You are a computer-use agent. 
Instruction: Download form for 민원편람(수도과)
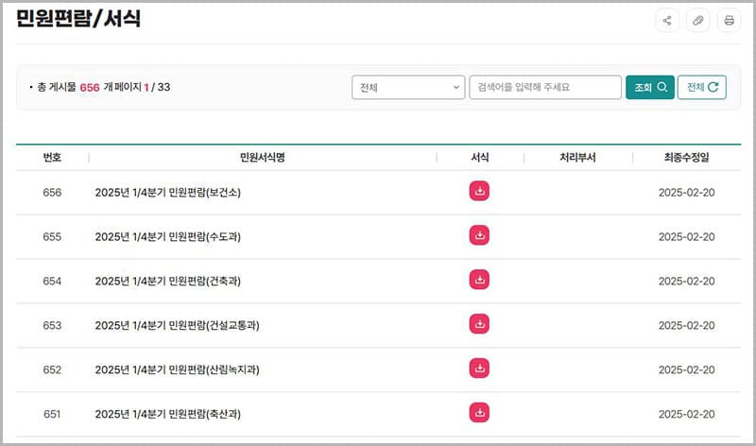point(479,235)
